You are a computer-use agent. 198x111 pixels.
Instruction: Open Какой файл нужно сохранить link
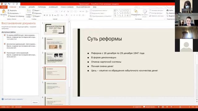(14, 99)
